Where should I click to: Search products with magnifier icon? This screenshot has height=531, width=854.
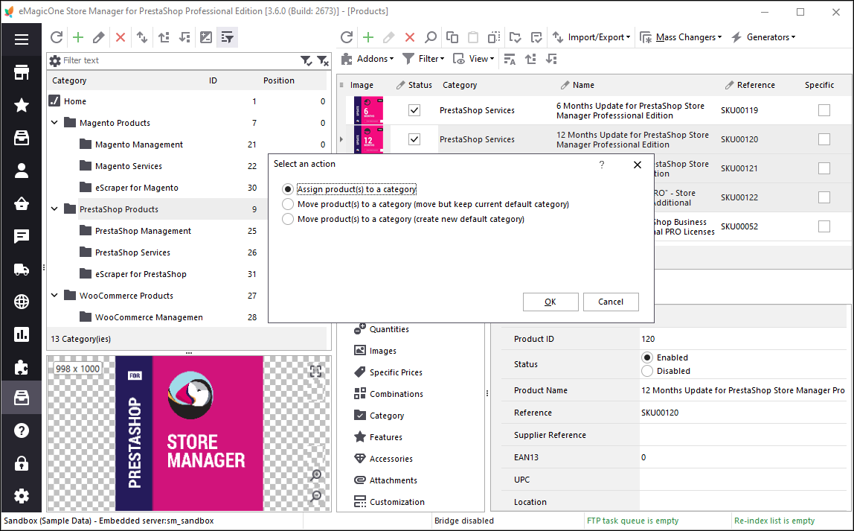(430, 37)
